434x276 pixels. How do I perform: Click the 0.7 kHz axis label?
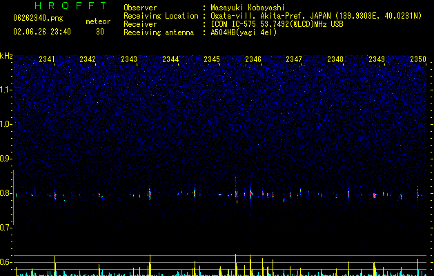pyautogui.click(x=6, y=228)
